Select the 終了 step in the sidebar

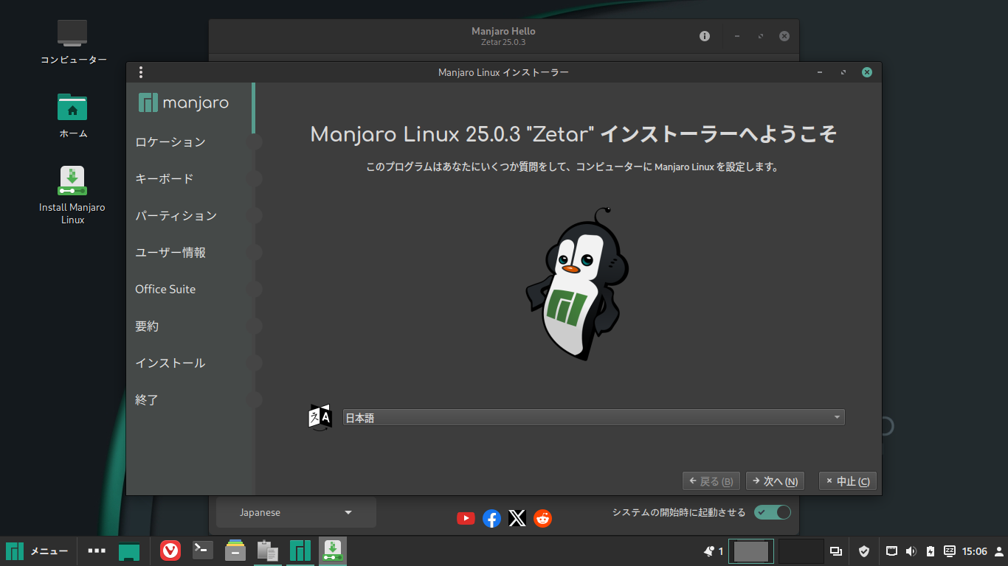coord(147,400)
